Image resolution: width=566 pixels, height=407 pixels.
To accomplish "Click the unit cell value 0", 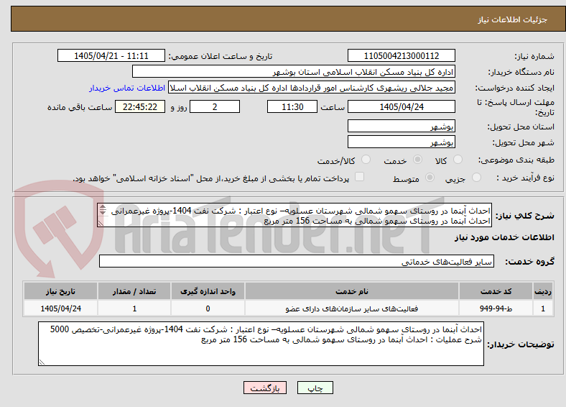I will [208, 308].
